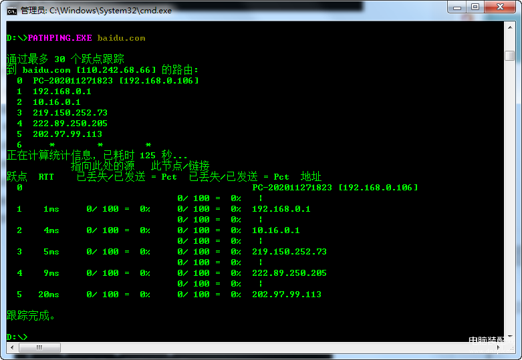
Task: Click the vertical scrollbar thumb
Action: (510, 55)
